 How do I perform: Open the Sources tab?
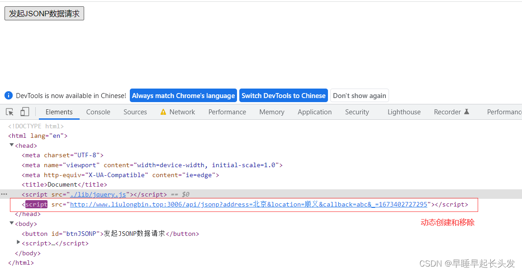135,112
